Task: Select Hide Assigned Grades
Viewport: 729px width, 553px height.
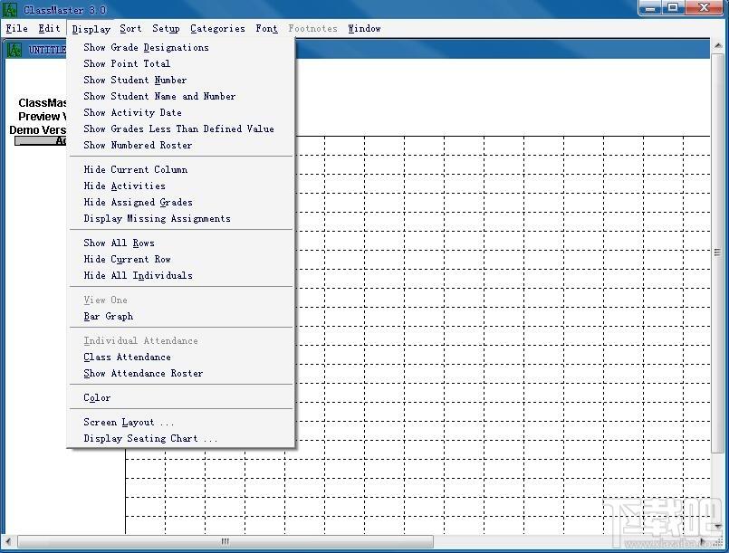Action: click(x=181, y=202)
